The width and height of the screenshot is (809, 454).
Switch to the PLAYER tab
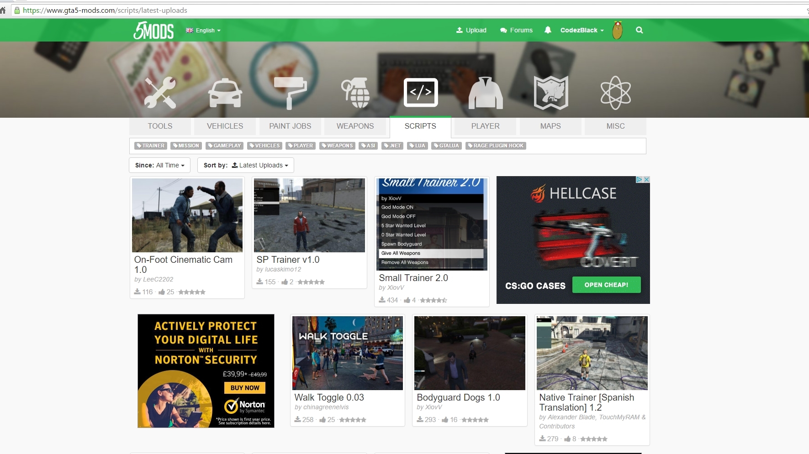[x=486, y=126]
